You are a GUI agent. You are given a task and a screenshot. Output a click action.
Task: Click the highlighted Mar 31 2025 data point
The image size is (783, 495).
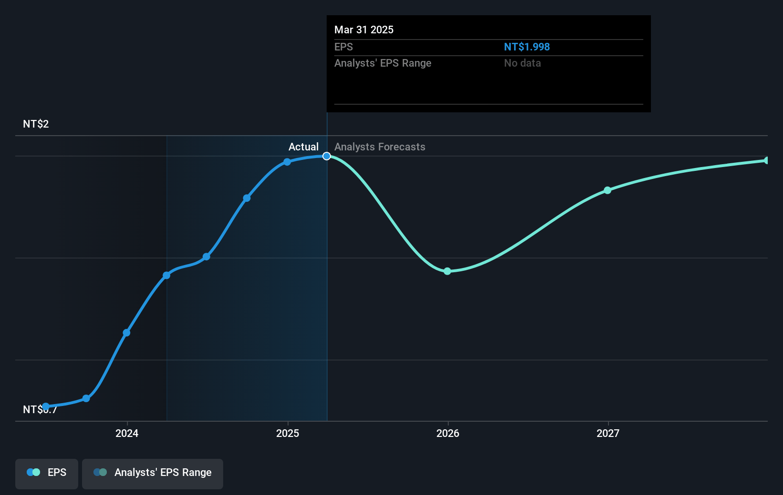(x=327, y=156)
